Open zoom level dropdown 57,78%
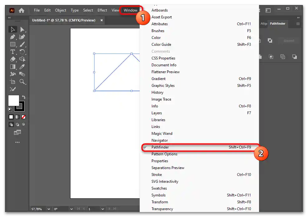308x217 pixels. click(49, 209)
